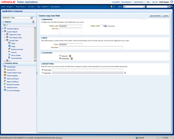The width and height of the screenshot is (174, 139).
Task: Click the Server Scripts icon
Action: coord(9,55)
